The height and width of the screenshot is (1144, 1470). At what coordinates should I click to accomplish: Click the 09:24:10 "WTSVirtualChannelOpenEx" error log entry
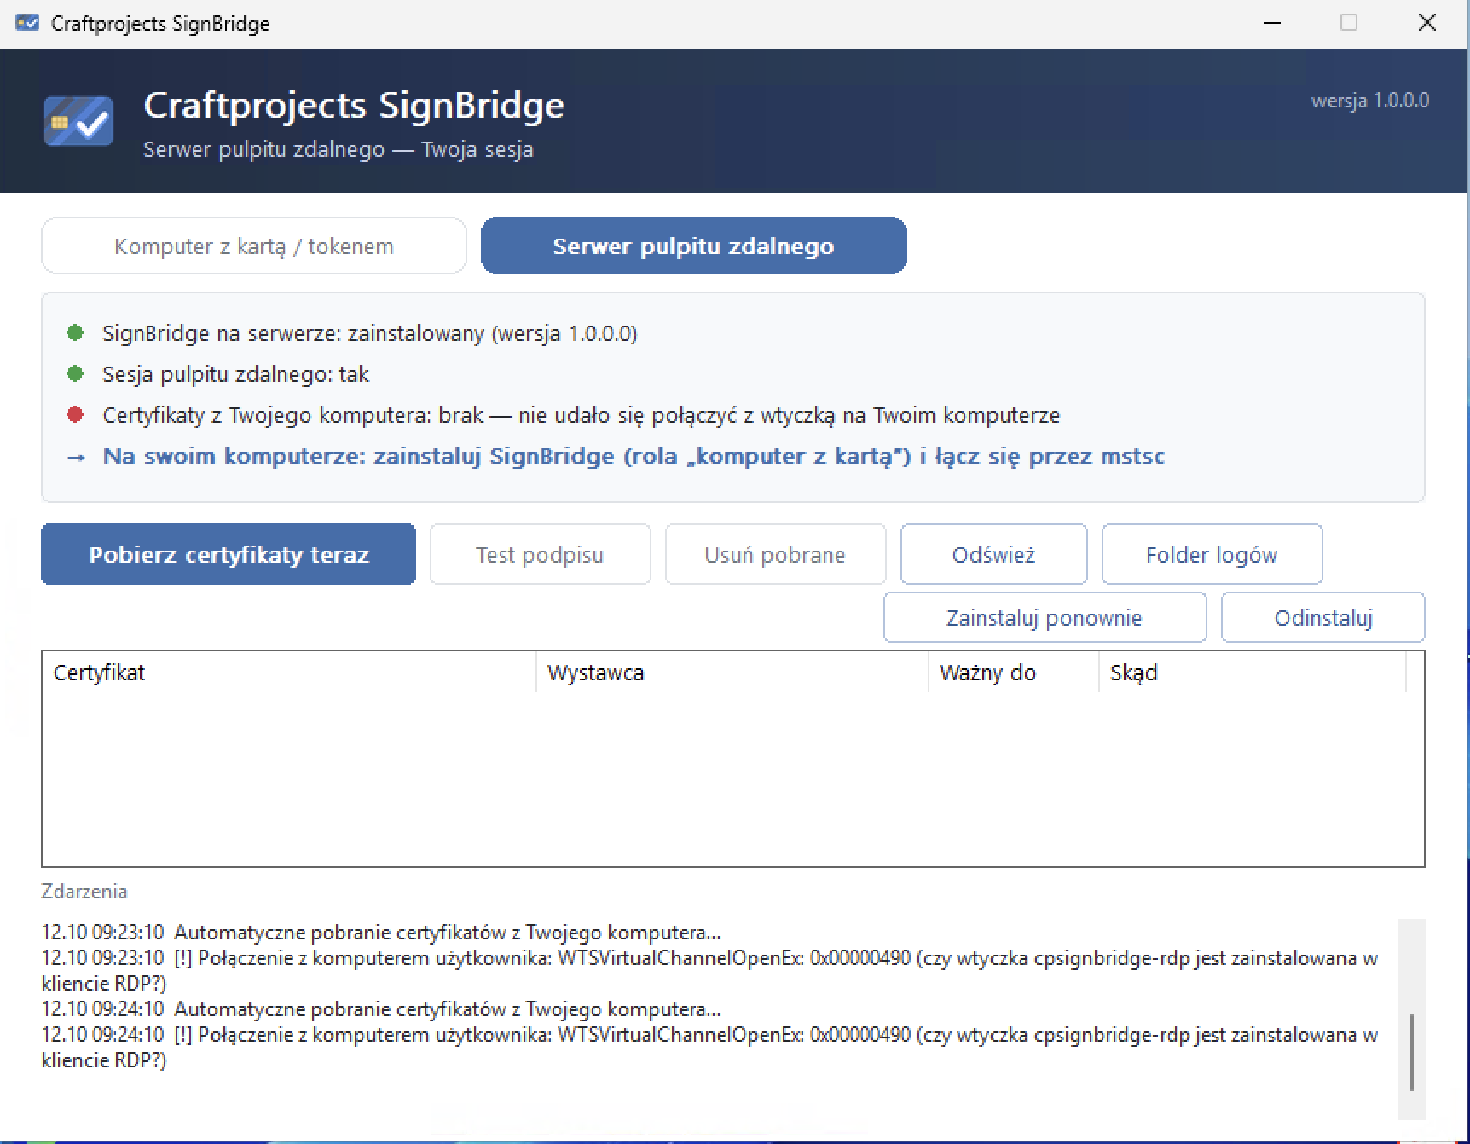(x=709, y=1048)
